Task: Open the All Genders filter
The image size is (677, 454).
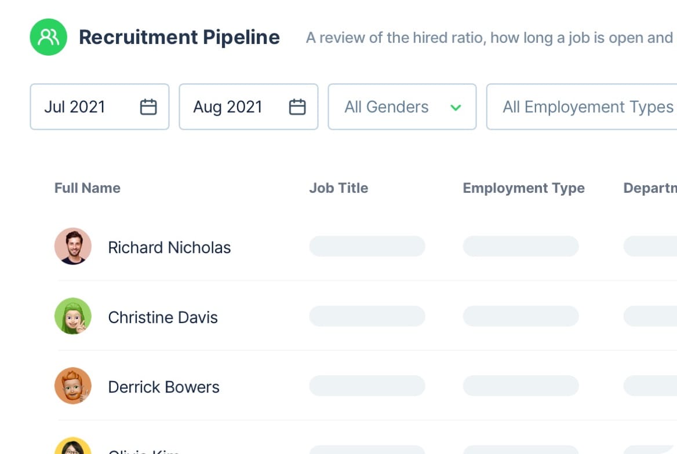Action: [x=387, y=107]
